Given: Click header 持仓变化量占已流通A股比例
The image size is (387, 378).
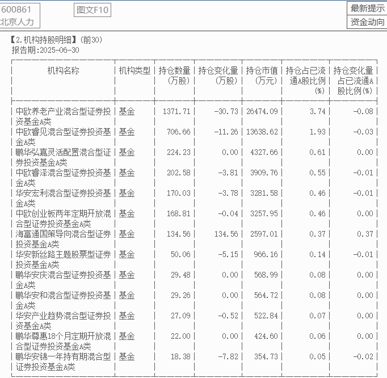Looking at the screenshot, I should pos(353,81).
